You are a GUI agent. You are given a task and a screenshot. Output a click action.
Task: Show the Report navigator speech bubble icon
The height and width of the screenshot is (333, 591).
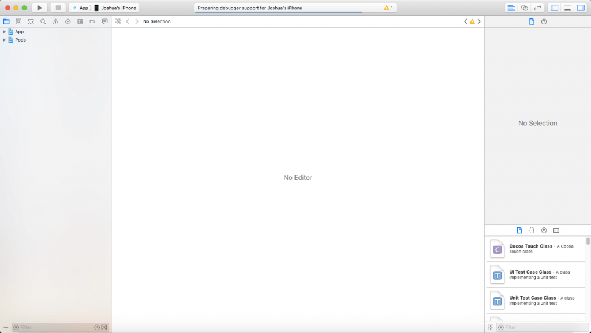pos(105,21)
